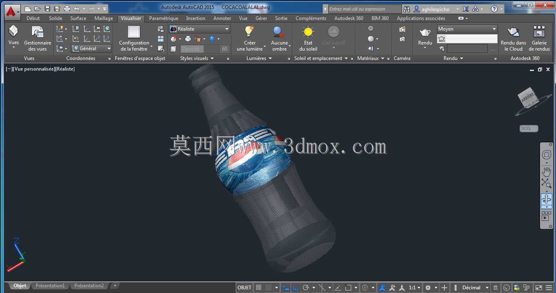This screenshot has height=293, width=556.
Task: Click the Aucune ombre shadow icon
Action: coord(279,32)
